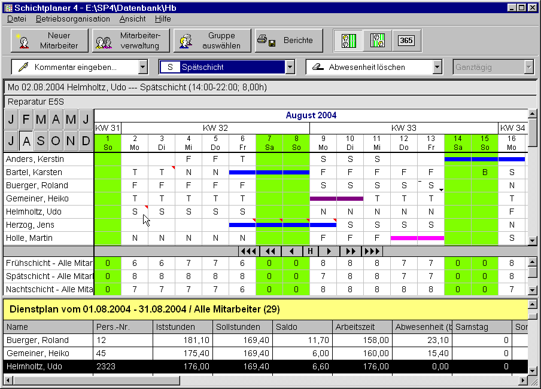Viewport: 541px width, 389px height.
Task: Click the Nachtschicht summary row label
Action: click(x=48, y=289)
